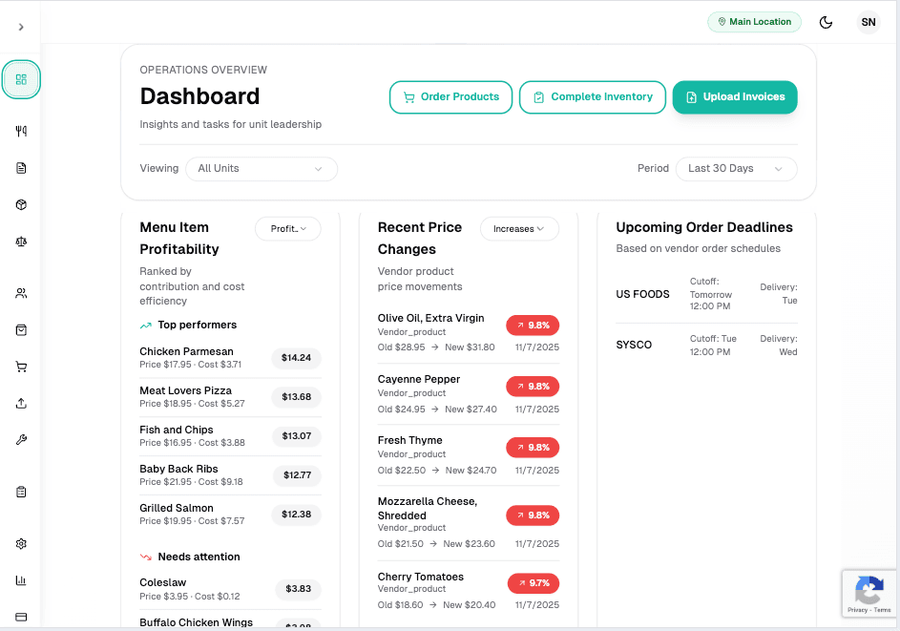The image size is (900, 631).
Task: Open the Profit sort dropdown
Action: point(288,229)
